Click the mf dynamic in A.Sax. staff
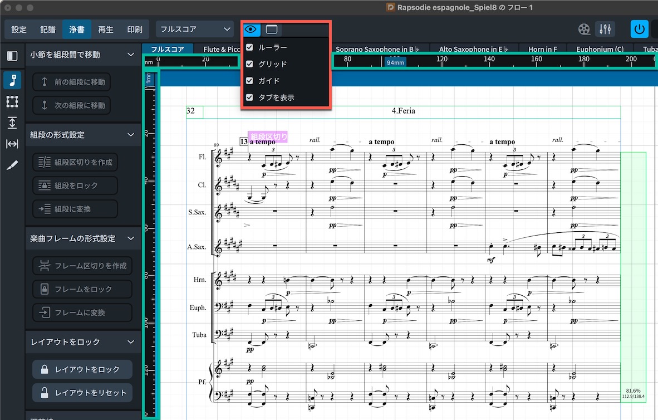The image size is (658, 420). click(490, 260)
